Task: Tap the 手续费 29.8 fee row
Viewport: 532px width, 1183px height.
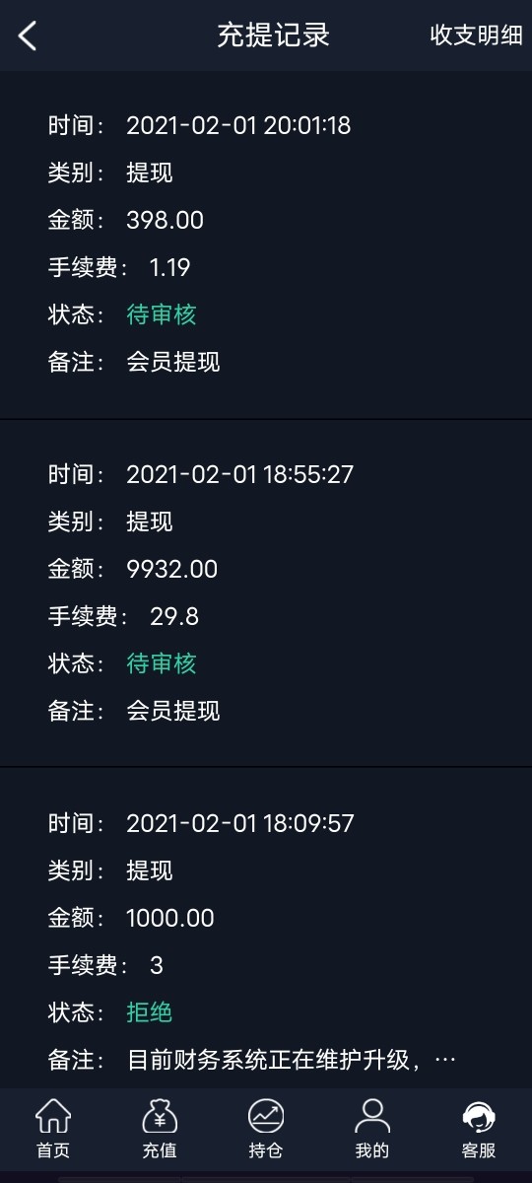Action: click(x=123, y=616)
